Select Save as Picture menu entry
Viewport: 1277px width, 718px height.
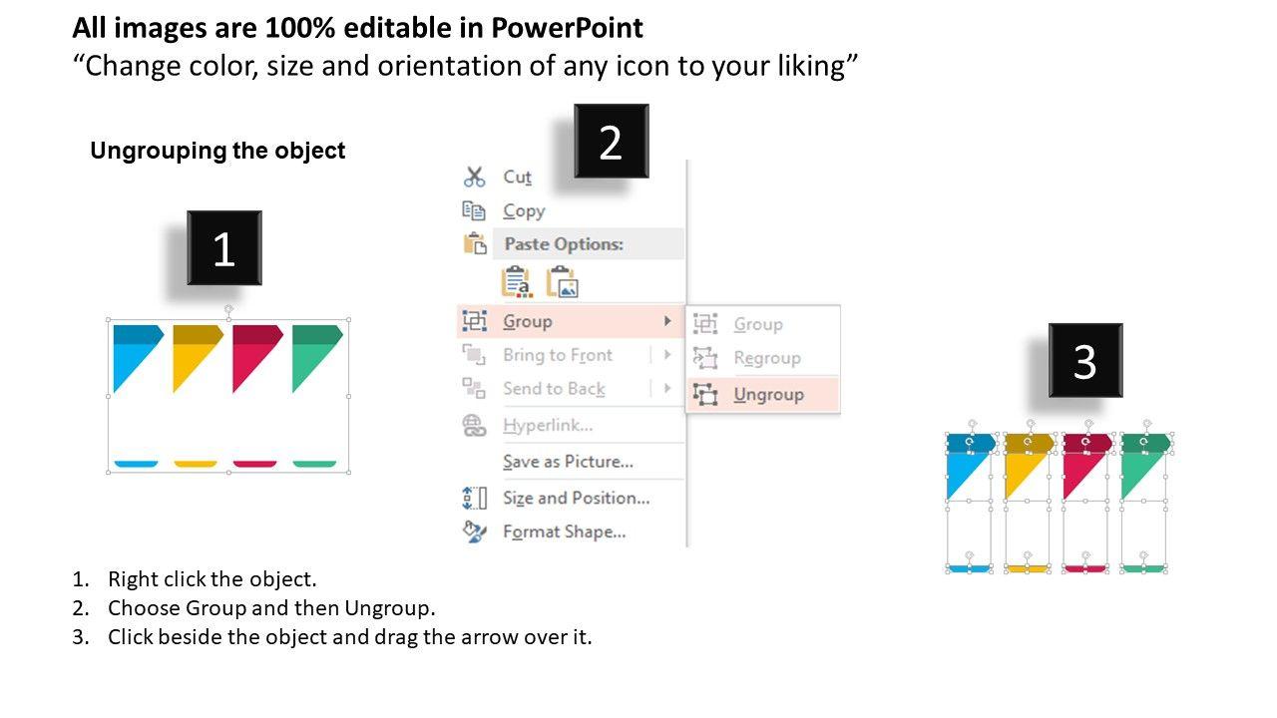click(x=568, y=462)
